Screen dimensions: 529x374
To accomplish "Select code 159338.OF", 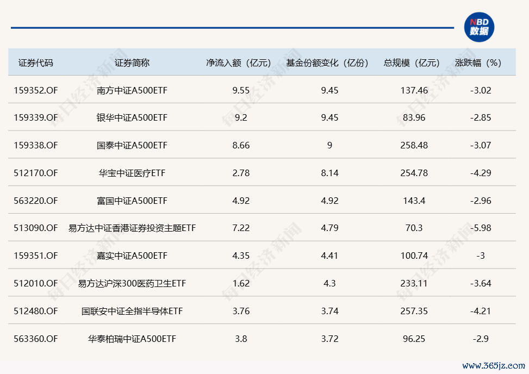I will [36, 145].
